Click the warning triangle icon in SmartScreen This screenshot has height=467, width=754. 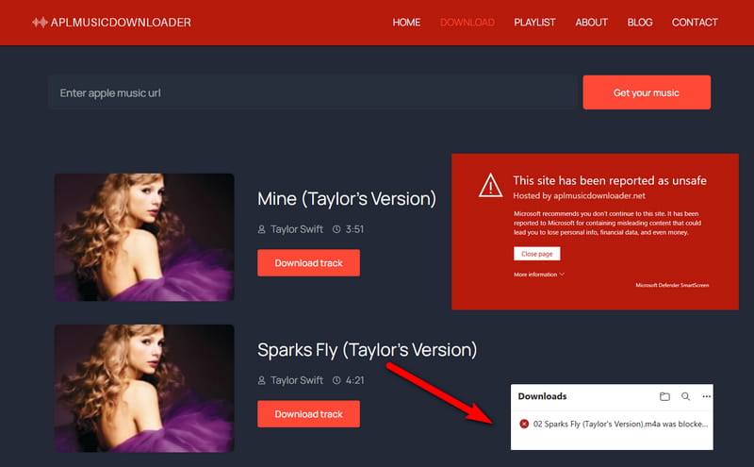click(490, 185)
